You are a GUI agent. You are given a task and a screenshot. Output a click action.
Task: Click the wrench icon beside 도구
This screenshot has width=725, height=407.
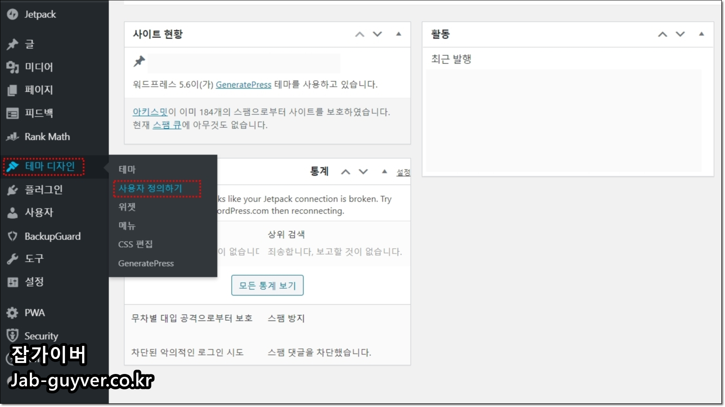[12, 259]
